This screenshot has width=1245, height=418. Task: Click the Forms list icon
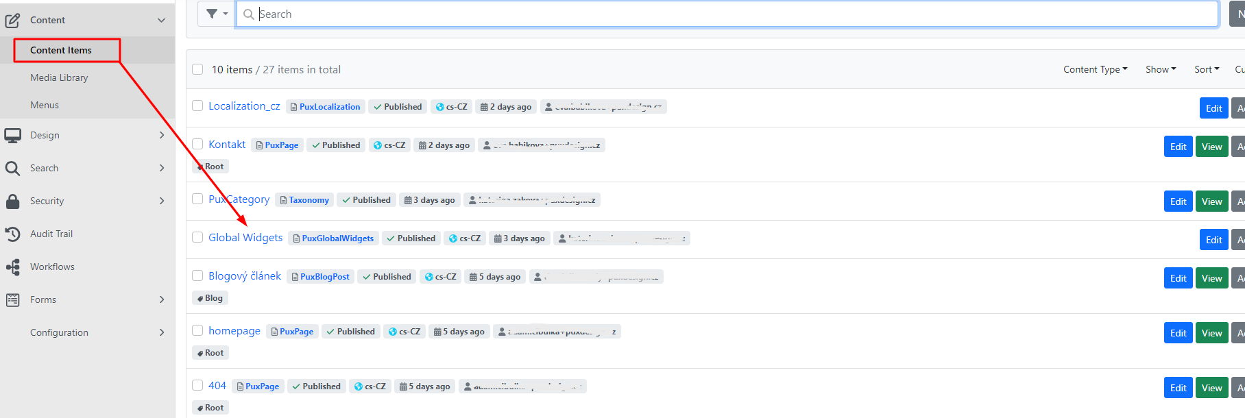(x=12, y=300)
